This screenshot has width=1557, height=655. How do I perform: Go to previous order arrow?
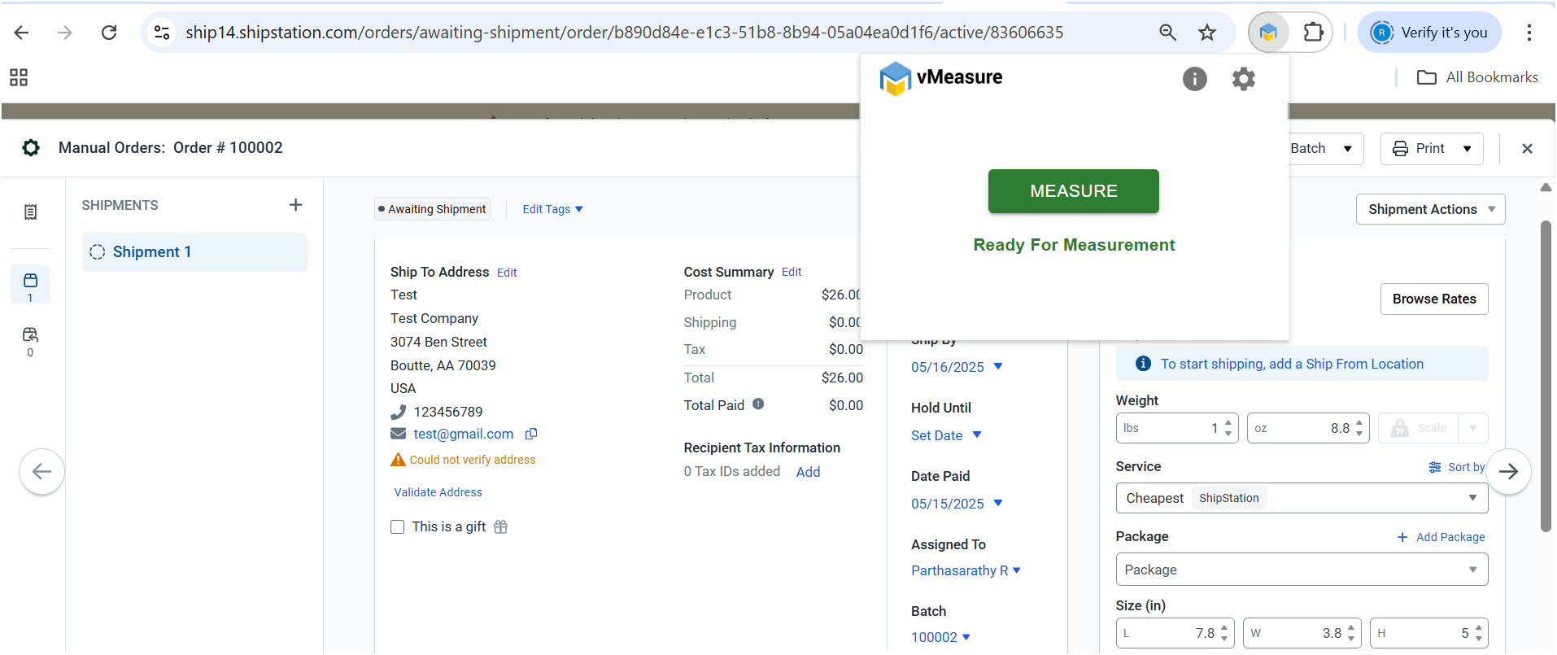click(41, 471)
